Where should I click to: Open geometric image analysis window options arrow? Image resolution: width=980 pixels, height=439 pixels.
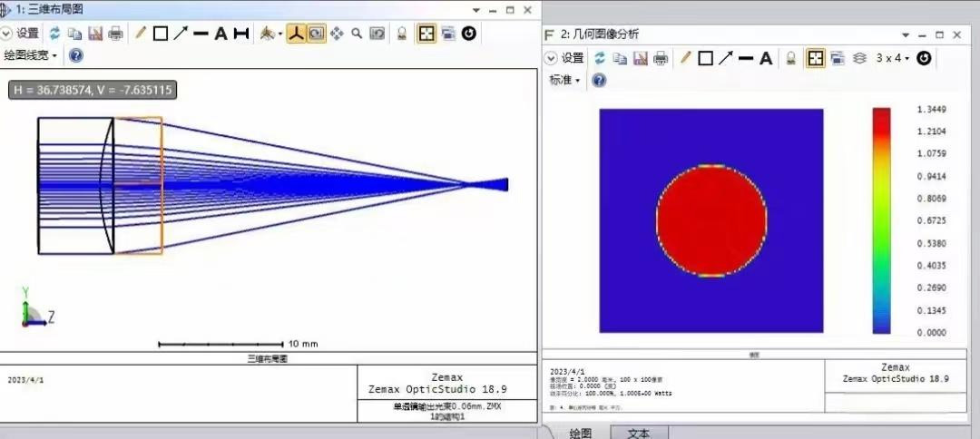pos(905,35)
